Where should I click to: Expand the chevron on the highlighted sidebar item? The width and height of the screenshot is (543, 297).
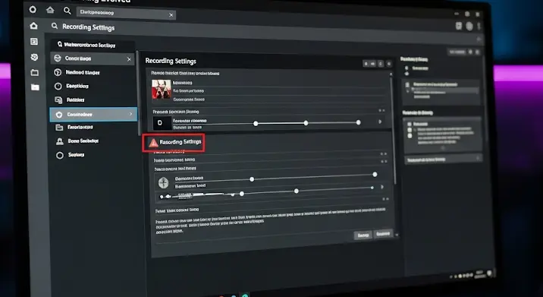(131, 114)
